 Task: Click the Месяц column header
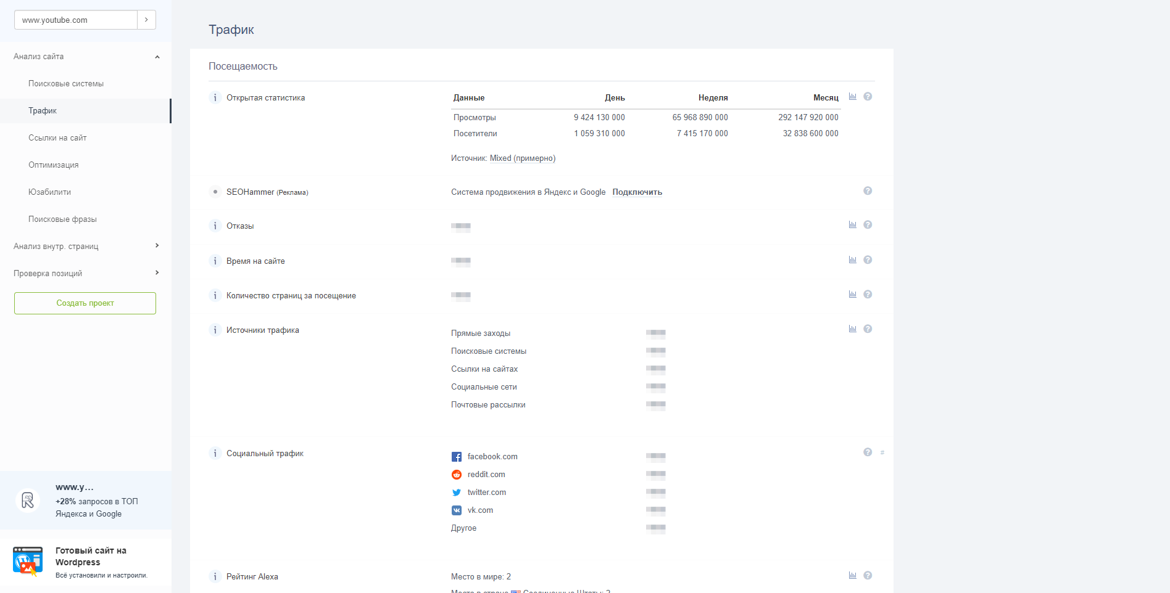(x=826, y=98)
